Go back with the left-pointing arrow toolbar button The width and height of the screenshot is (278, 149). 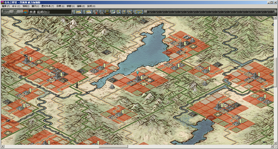[x=78, y=12]
